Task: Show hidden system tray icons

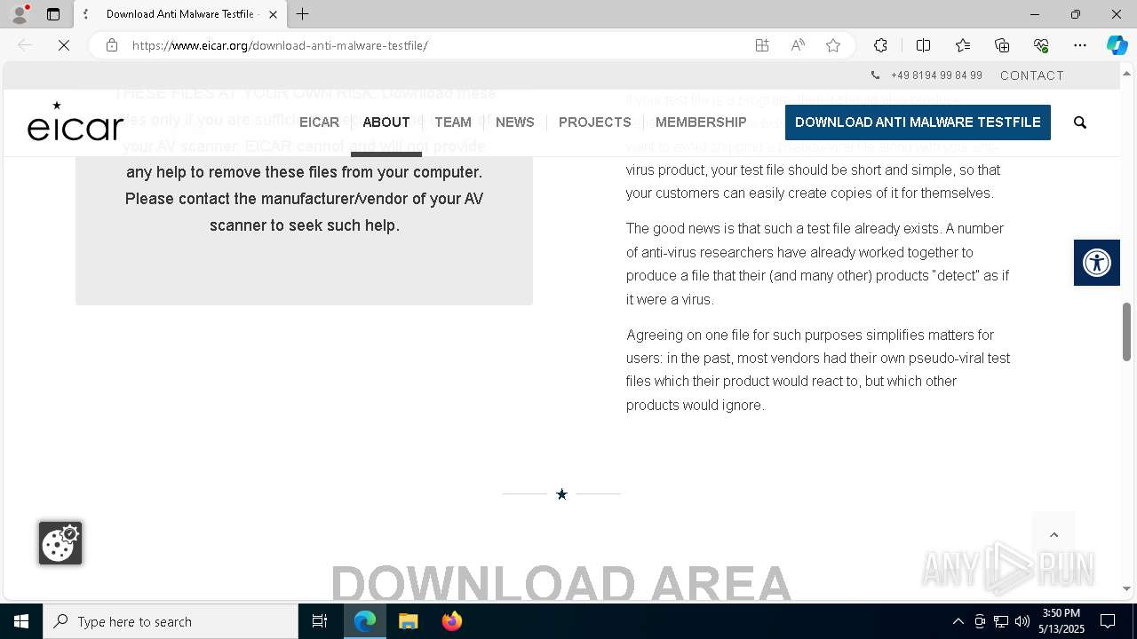Action: coord(958,621)
